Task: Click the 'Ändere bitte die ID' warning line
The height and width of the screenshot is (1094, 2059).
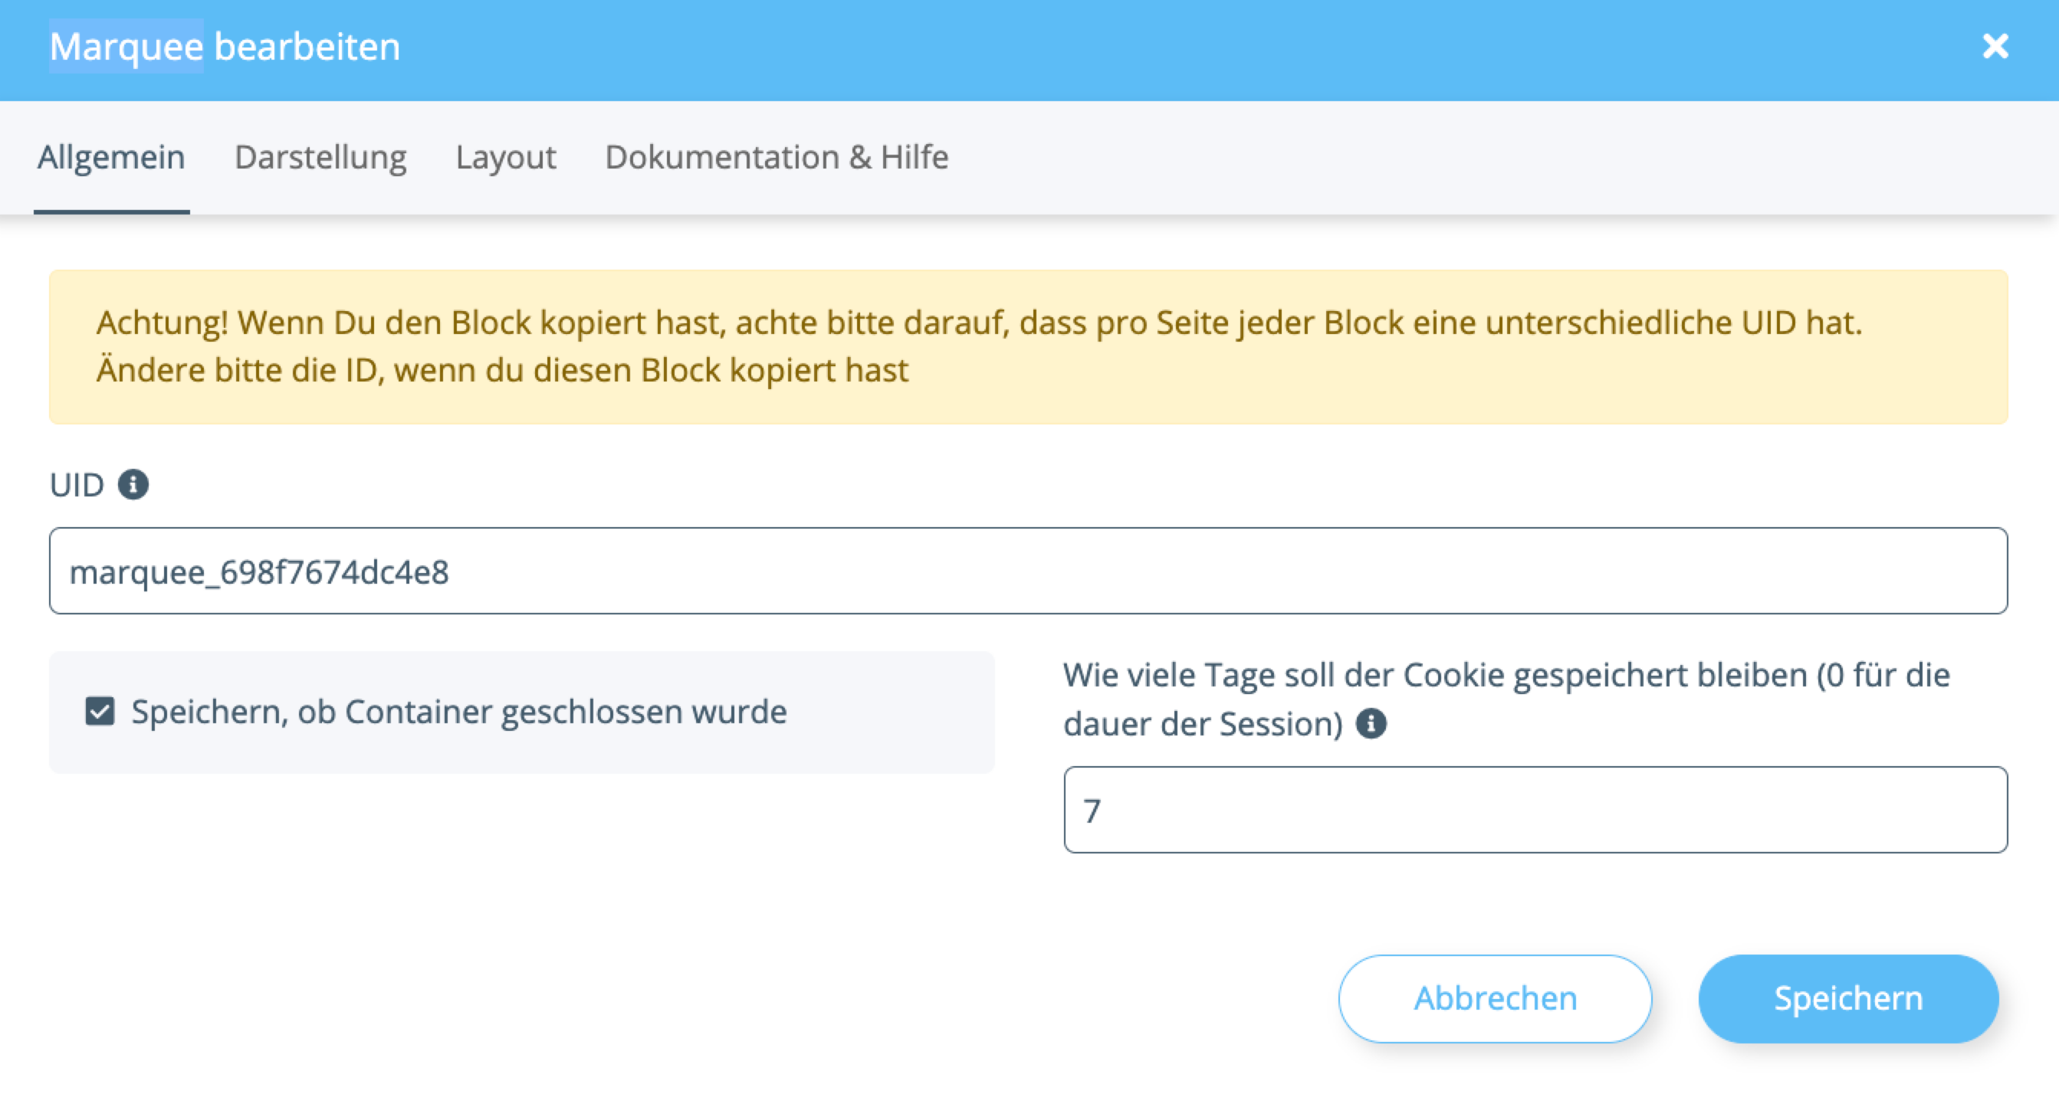Action: (502, 371)
